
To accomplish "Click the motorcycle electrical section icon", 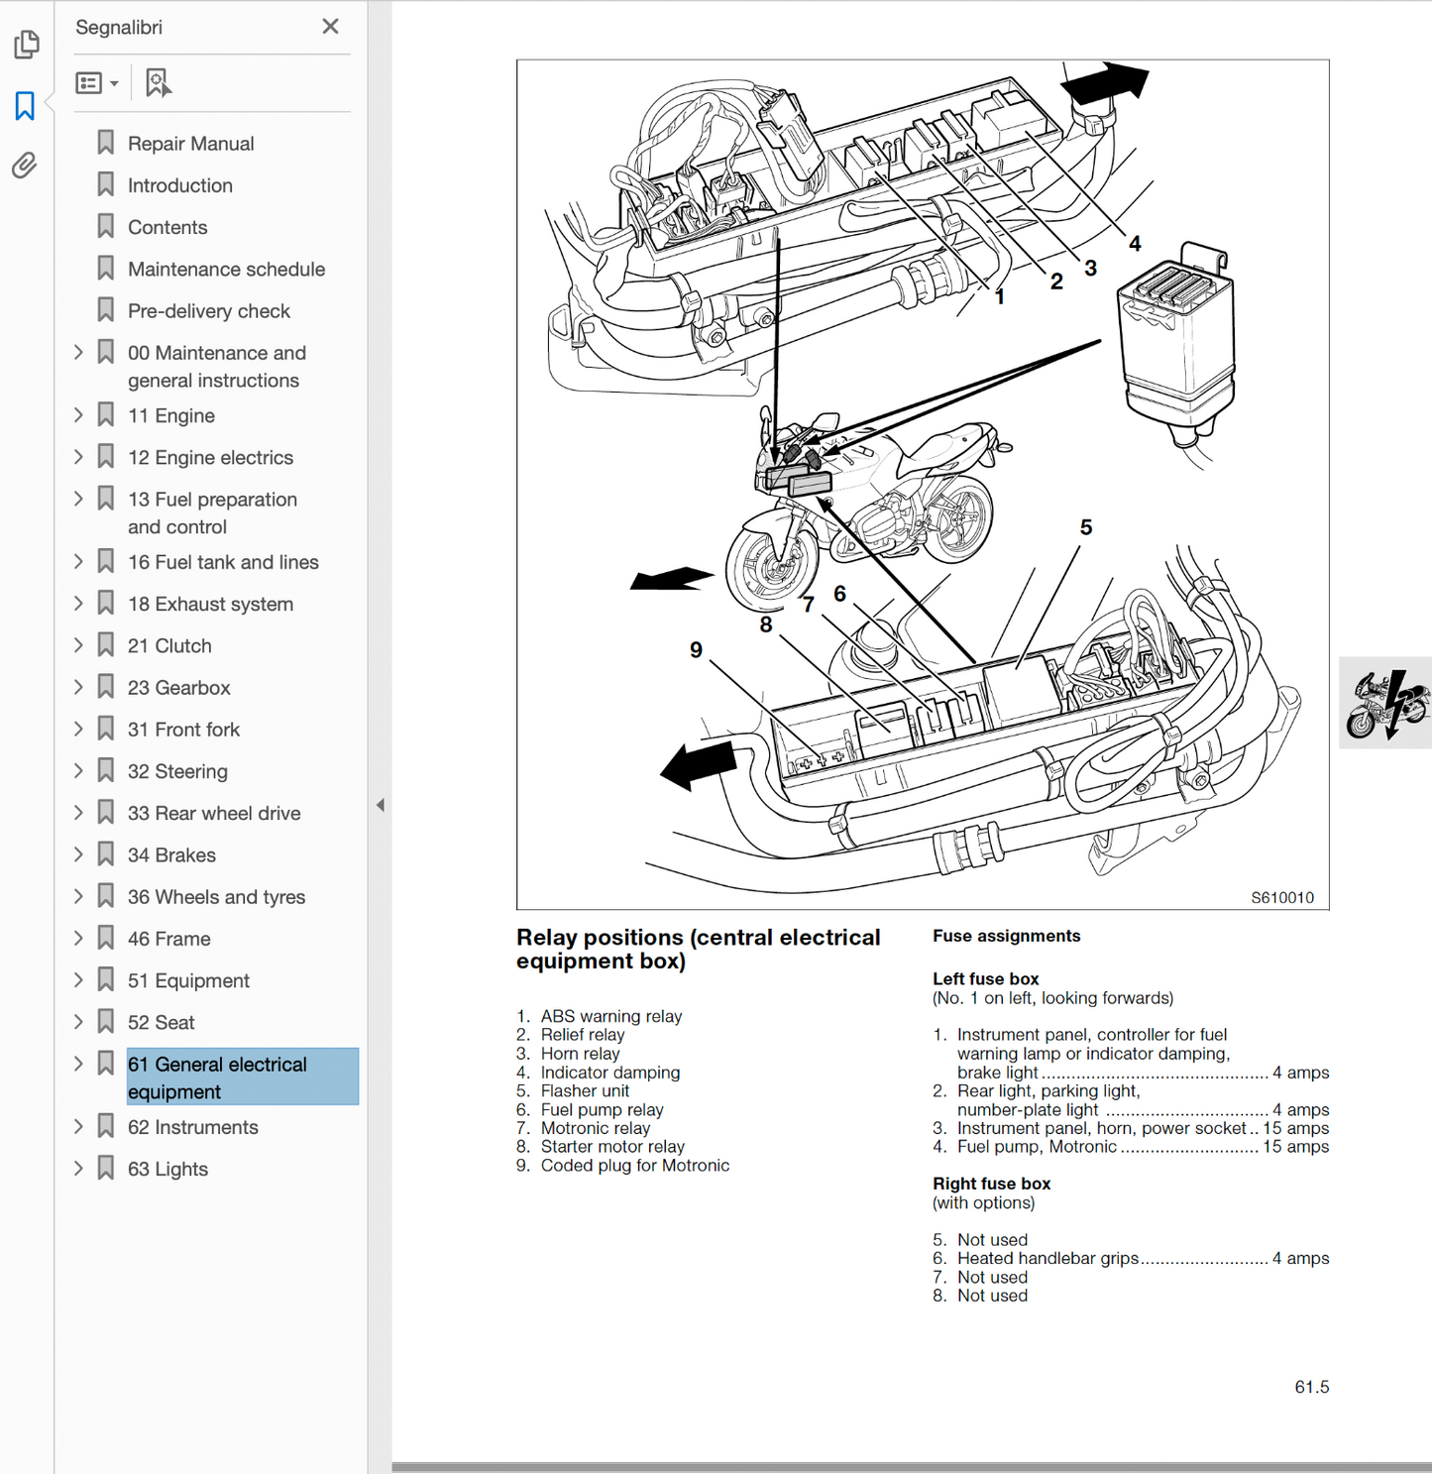I will (x=1385, y=703).
